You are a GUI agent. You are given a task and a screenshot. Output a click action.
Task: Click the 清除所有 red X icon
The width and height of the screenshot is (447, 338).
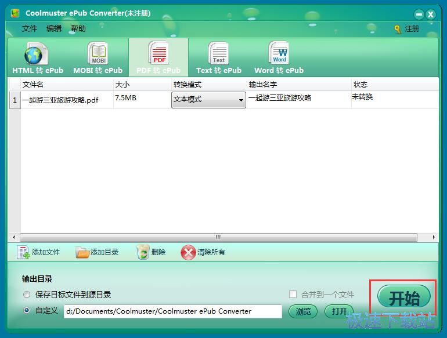188,252
